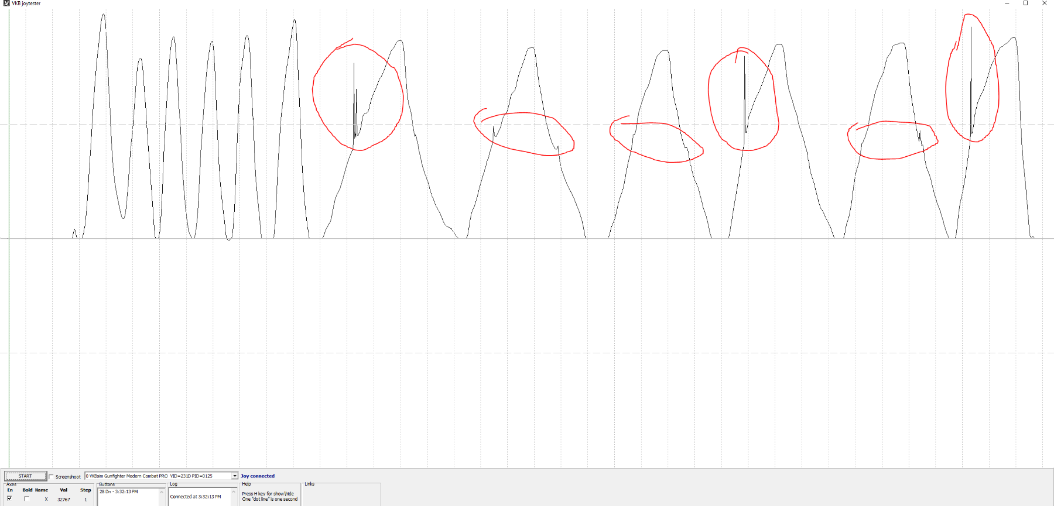This screenshot has width=1054, height=506.
Task: Click the "Joy connected" status label
Action: point(258,476)
